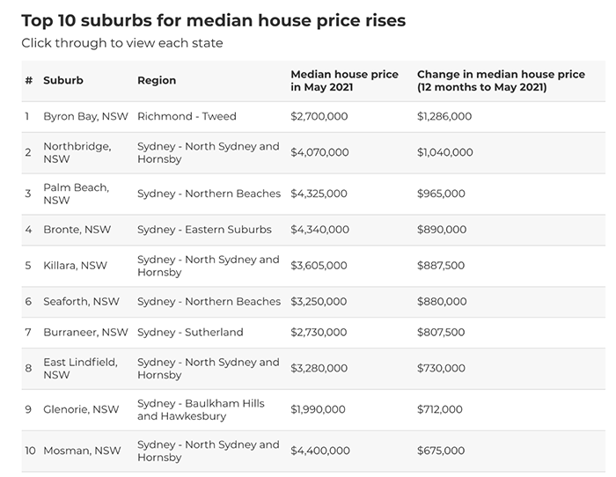Screen dimensions: 616x477
Task: Click the Suburb column header
Action: click(x=63, y=80)
